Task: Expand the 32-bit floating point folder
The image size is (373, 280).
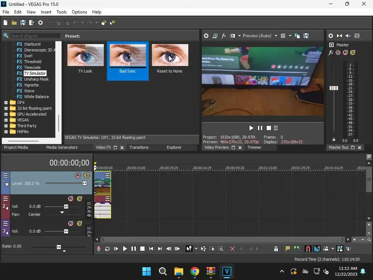Action: pyautogui.click(x=6, y=108)
